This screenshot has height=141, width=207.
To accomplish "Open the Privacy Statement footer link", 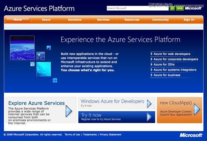I will [111, 135].
